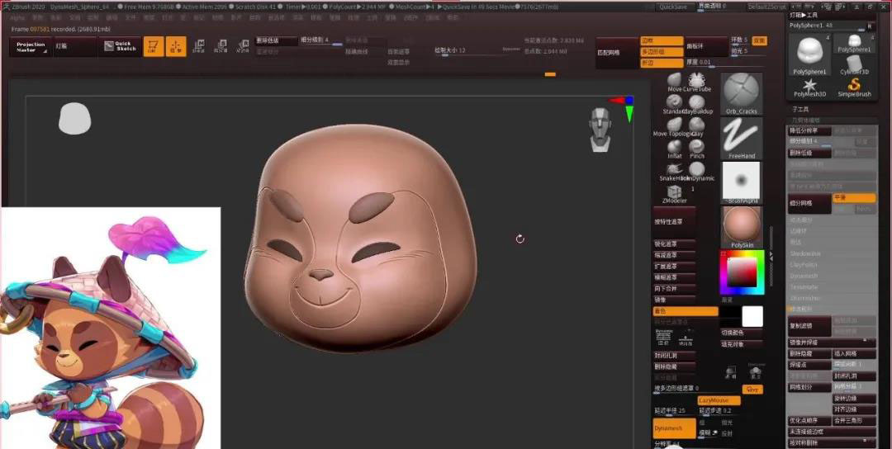This screenshot has width=892, height=449.
Task: Open Projection Master
Action: pos(31,46)
